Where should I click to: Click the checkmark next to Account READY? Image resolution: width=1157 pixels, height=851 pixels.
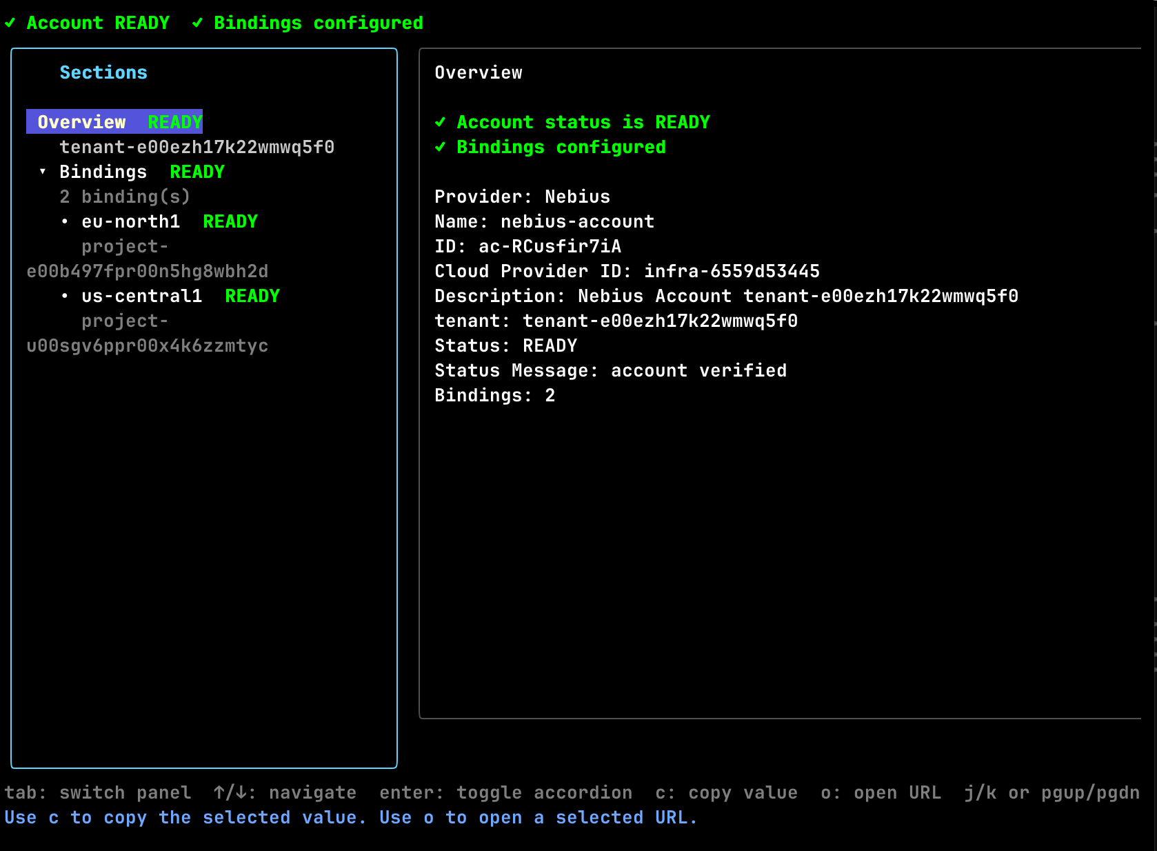(10, 23)
